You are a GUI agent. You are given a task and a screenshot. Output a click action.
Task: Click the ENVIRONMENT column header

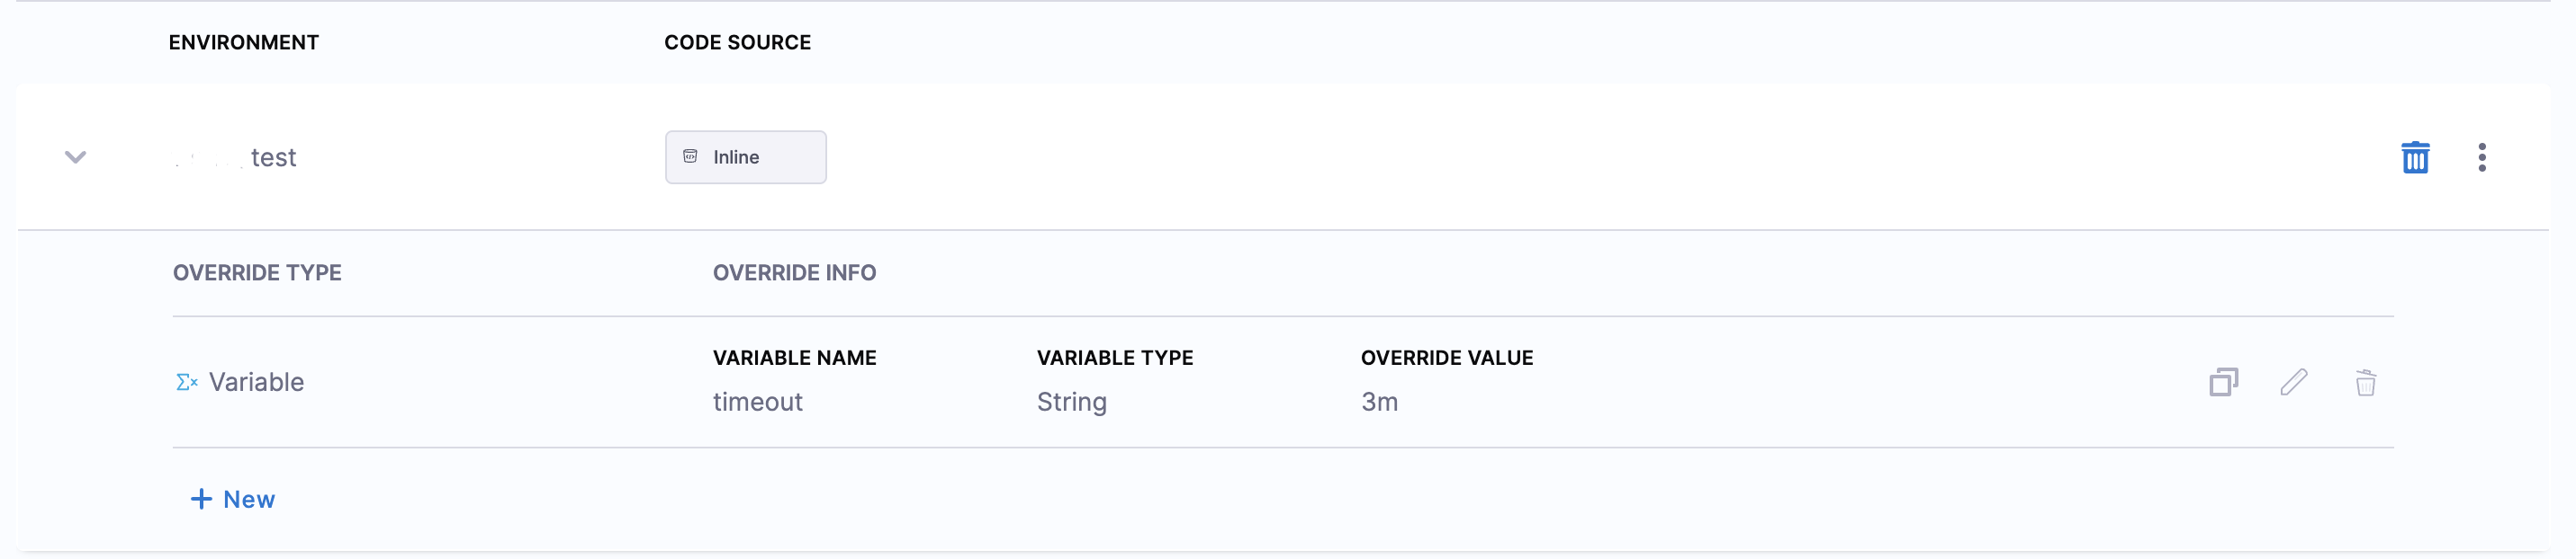243,42
